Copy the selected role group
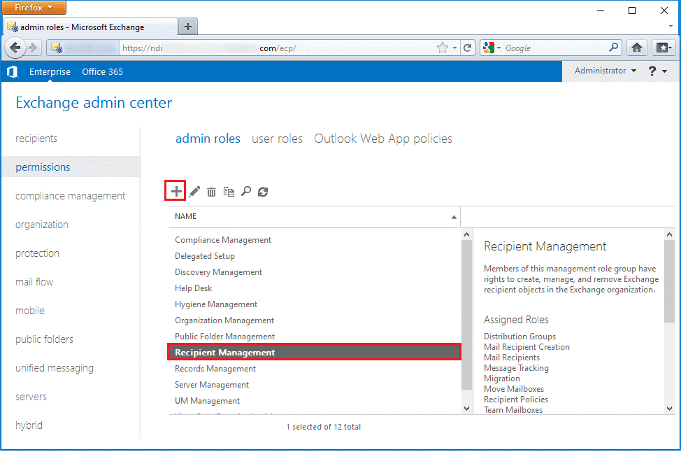This screenshot has width=681, height=452. (x=229, y=191)
